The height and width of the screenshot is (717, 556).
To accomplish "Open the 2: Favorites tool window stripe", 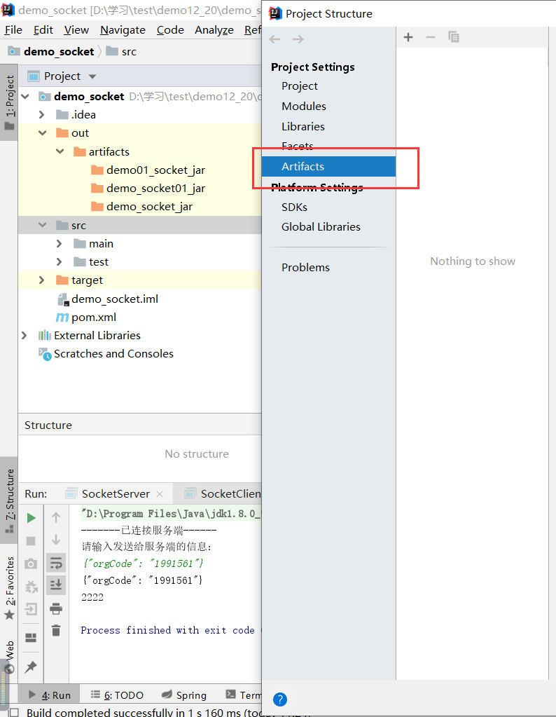I will [9, 587].
